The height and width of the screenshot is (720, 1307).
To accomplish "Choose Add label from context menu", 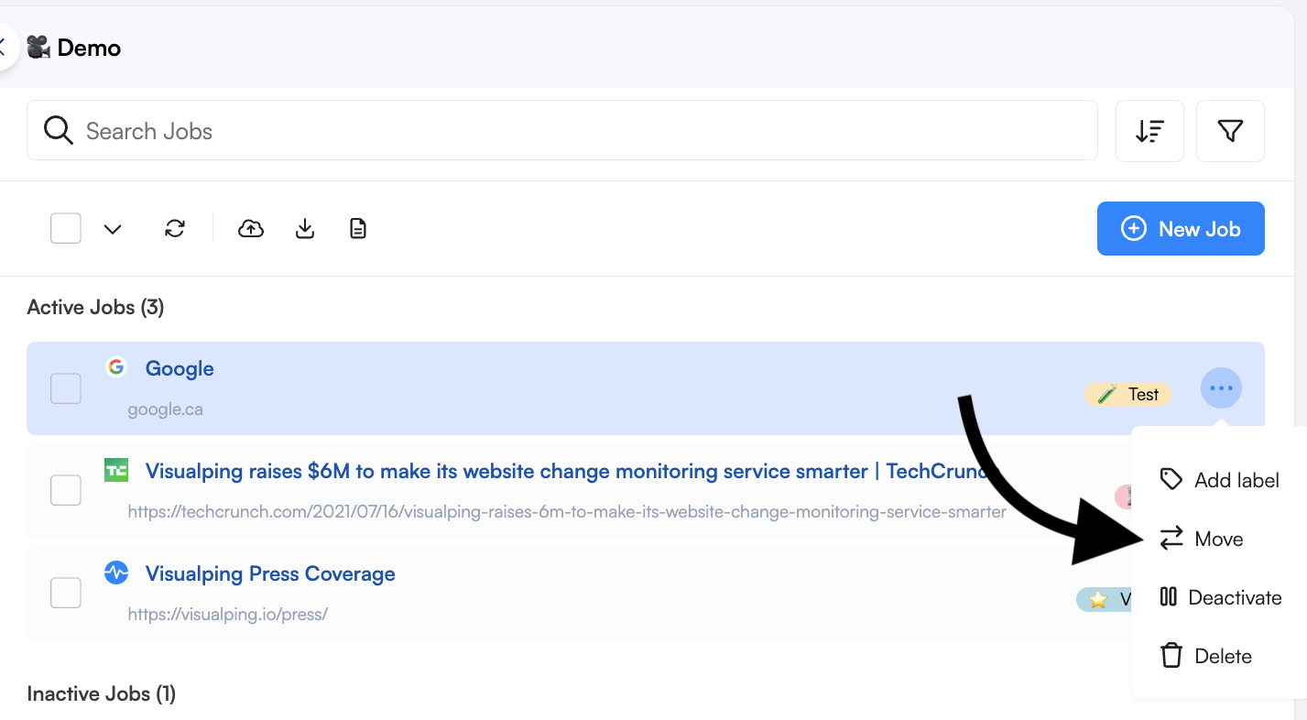I will coord(1219,479).
